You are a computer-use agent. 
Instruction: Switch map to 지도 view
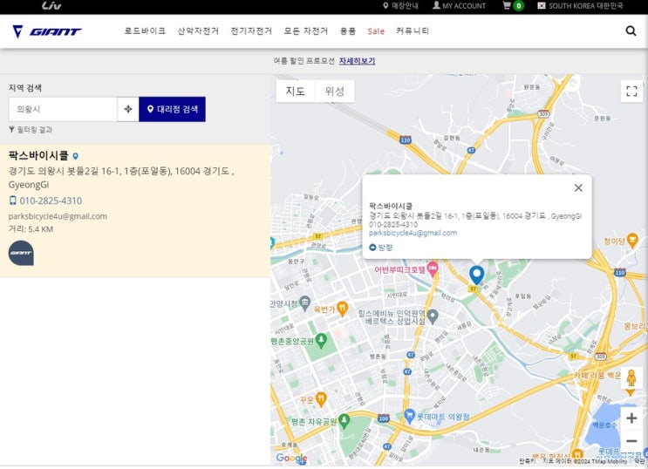point(296,92)
